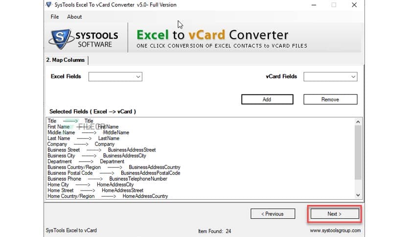Click the Add button
409x237 pixels.
pyautogui.click(x=267, y=99)
